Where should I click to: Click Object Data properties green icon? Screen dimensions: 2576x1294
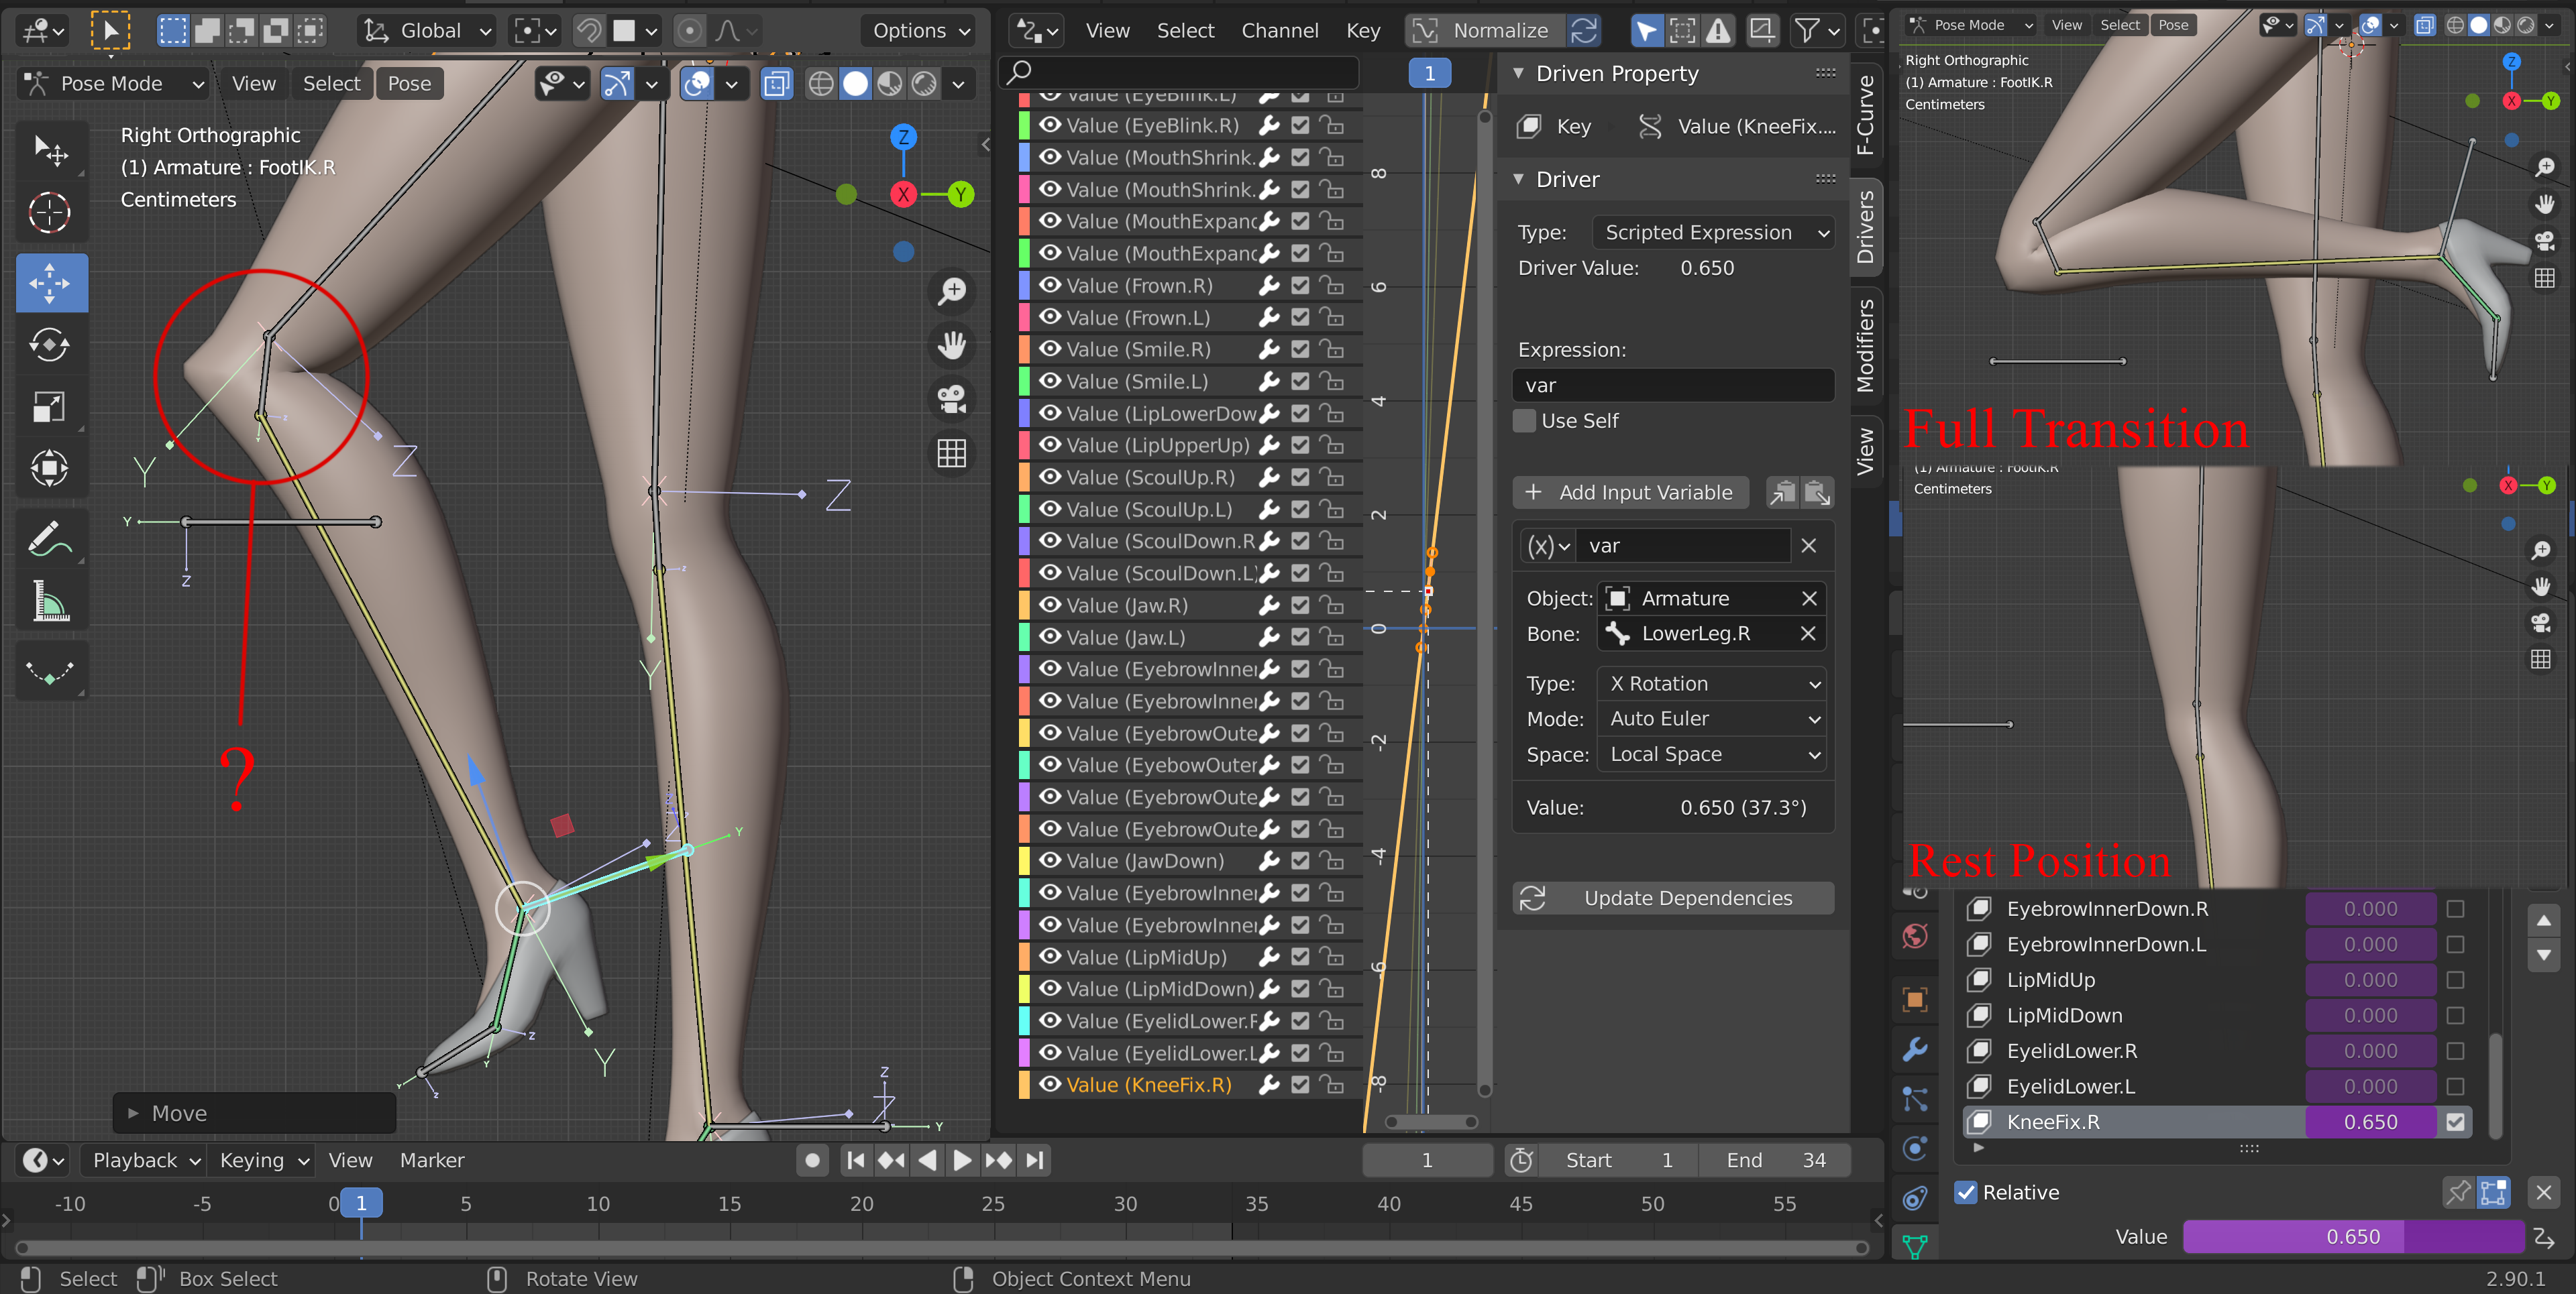pyautogui.click(x=1914, y=1245)
